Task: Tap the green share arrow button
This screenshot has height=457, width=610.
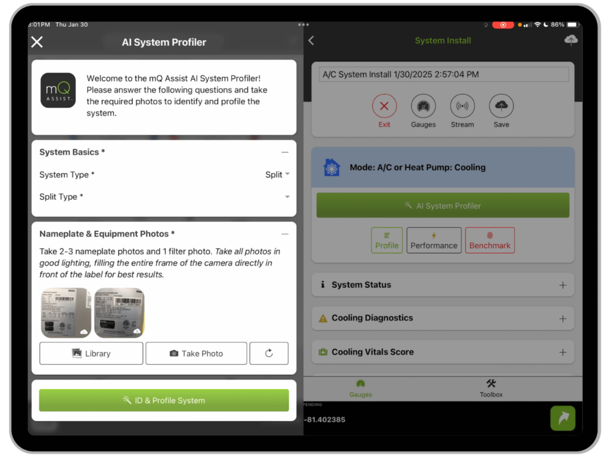Action: tap(562, 418)
